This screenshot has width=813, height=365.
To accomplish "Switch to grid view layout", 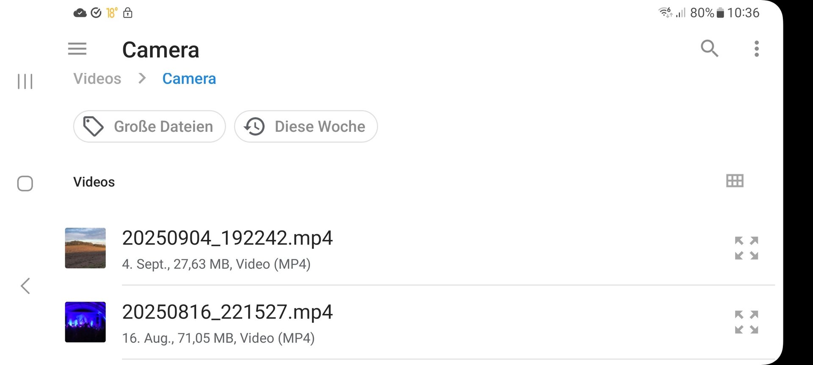I will pyautogui.click(x=735, y=181).
